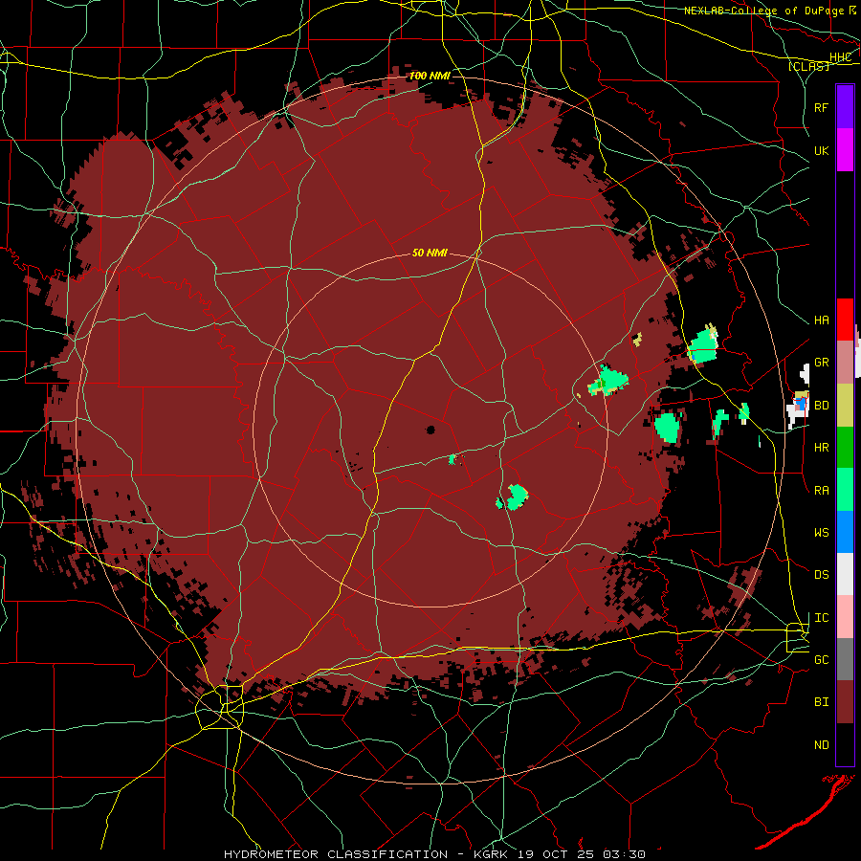Viewport: 861px width, 861px height.
Task: Click the GR legend label
Action: [x=822, y=363]
